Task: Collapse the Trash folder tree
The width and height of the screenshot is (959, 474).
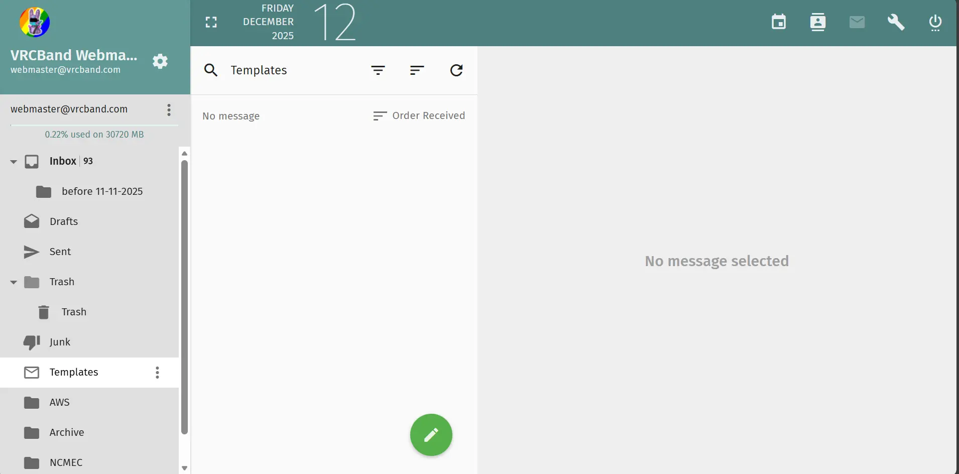Action: click(14, 282)
